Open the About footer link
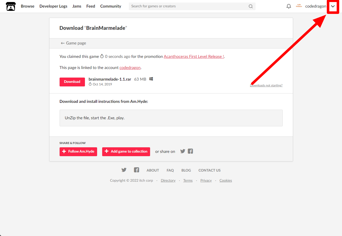This screenshot has width=342, height=236. tap(153, 171)
